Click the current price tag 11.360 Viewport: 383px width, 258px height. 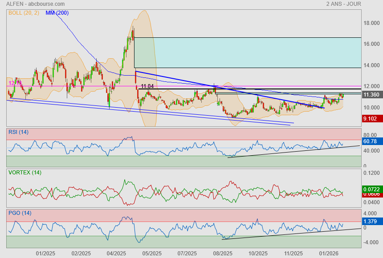(371, 95)
